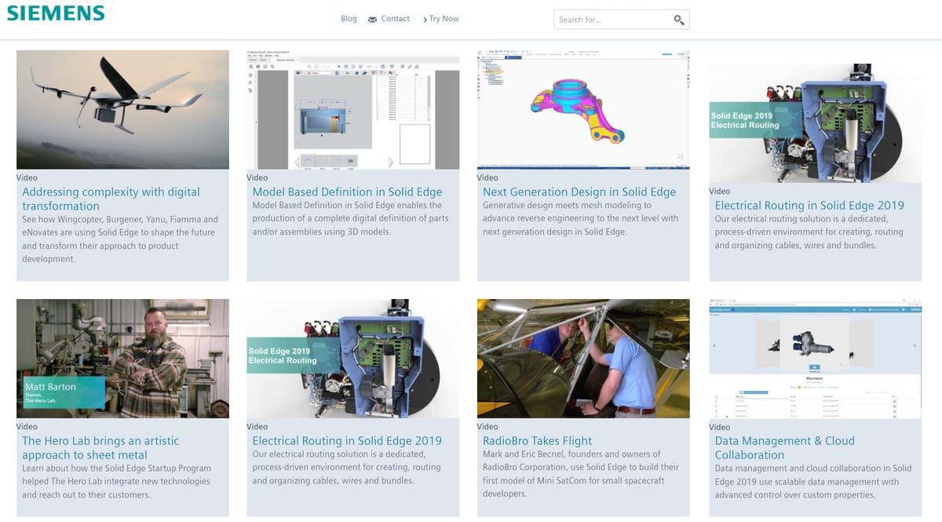The height and width of the screenshot is (522, 942).
Task: Click the Video label above 'Addressing complexity'
Action: [x=27, y=177]
